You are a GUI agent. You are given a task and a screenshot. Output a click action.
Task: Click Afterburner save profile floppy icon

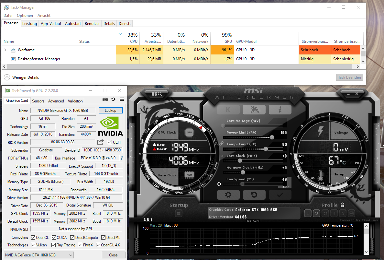pos(351,213)
